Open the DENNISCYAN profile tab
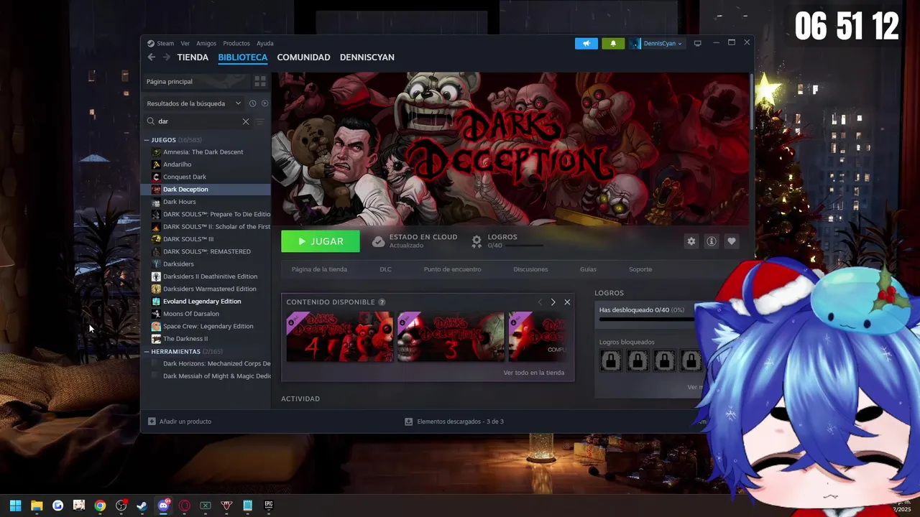This screenshot has width=920, height=517. click(367, 57)
